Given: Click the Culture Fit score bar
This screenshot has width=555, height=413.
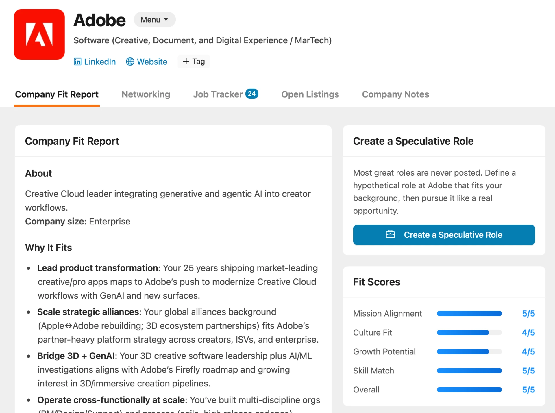Looking at the screenshot, I should click(469, 332).
